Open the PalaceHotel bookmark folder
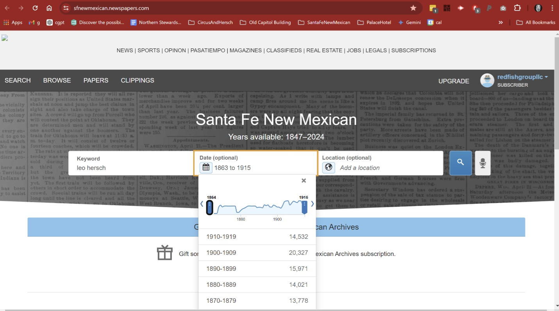 pos(374,22)
